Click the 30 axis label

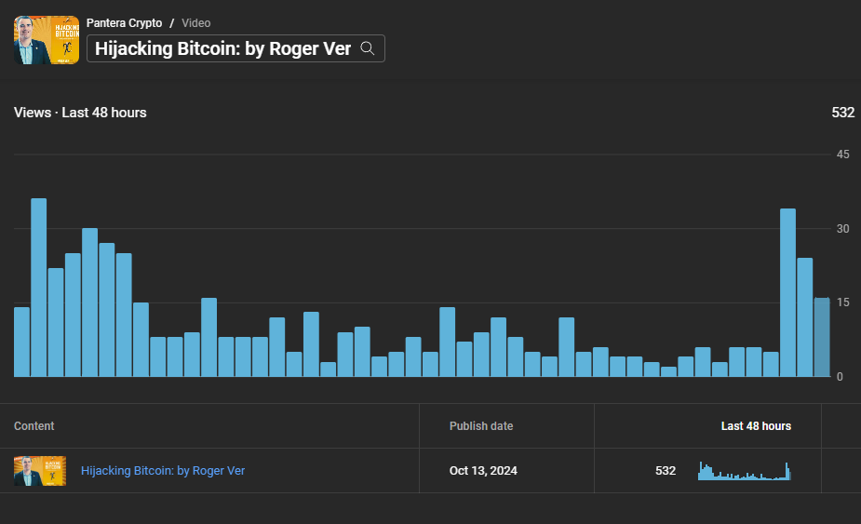click(843, 229)
